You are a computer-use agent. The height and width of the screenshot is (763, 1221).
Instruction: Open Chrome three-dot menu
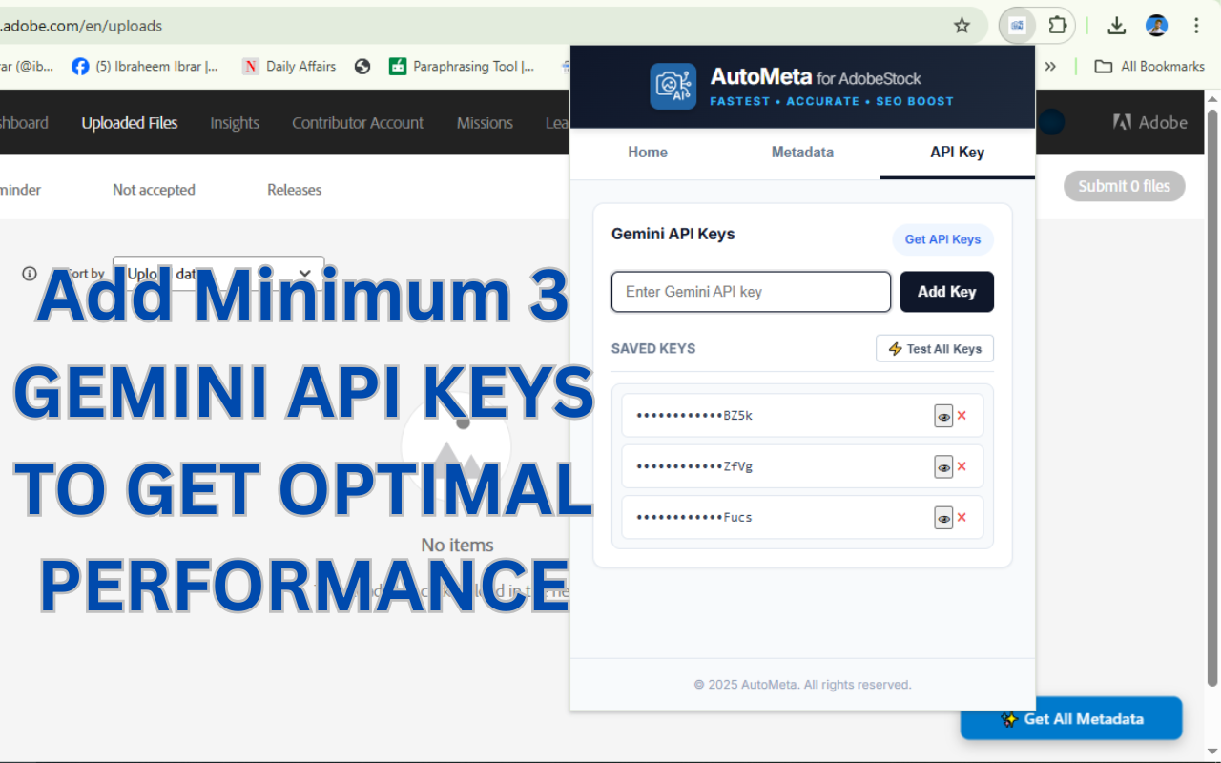1196,26
